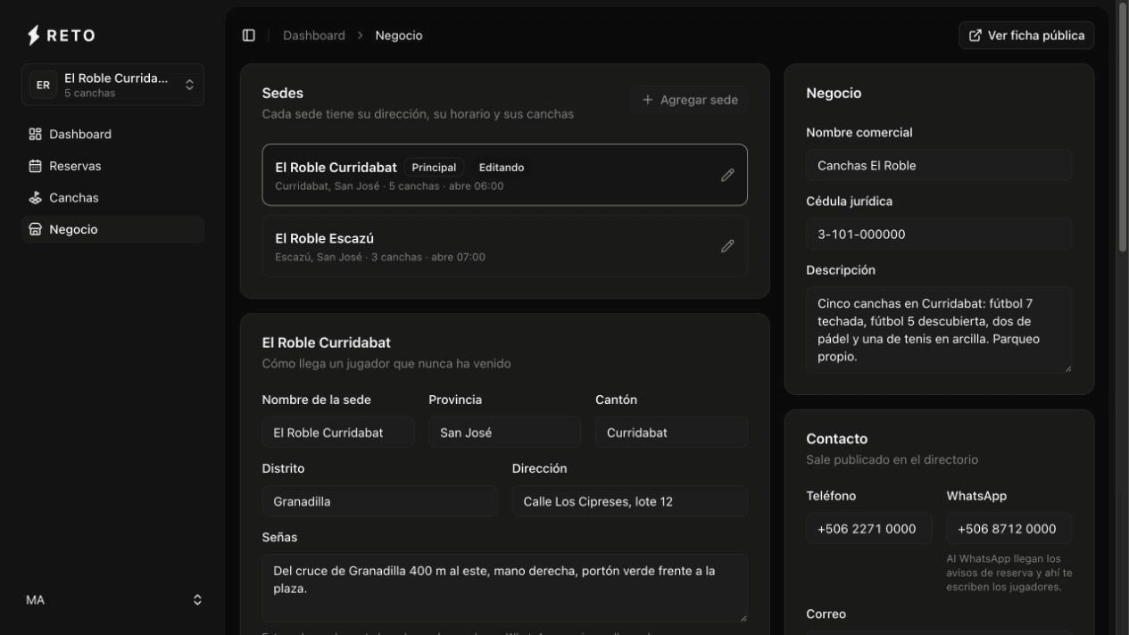Open the El Roble Curridabat business switcher
The width and height of the screenshot is (1129, 635).
[112, 85]
